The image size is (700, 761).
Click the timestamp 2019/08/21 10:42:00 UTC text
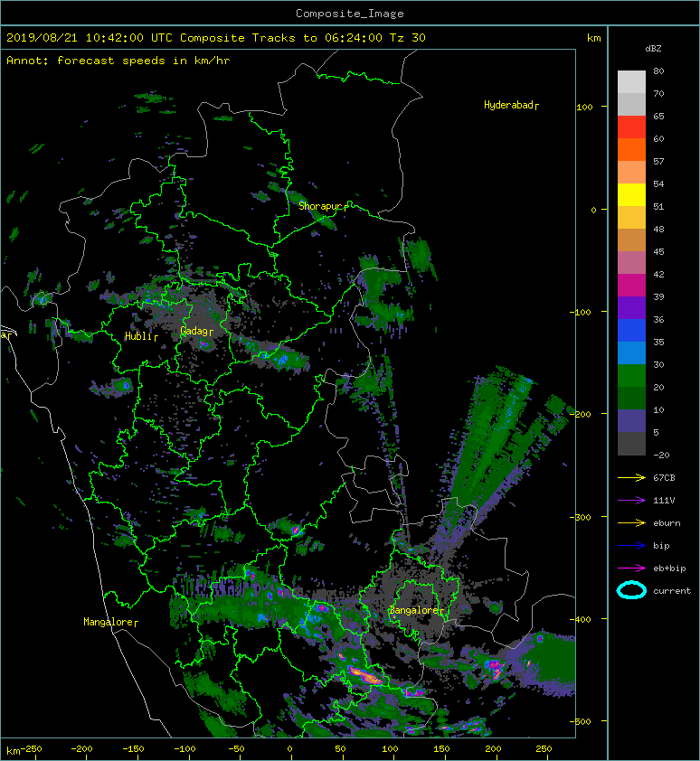(x=90, y=38)
